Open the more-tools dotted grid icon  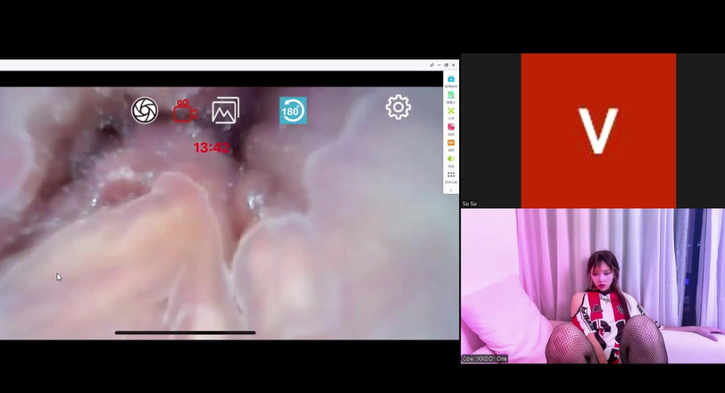(451, 175)
